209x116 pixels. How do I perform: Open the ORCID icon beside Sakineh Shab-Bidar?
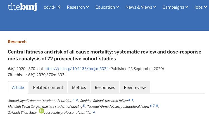tap(42, 111)
